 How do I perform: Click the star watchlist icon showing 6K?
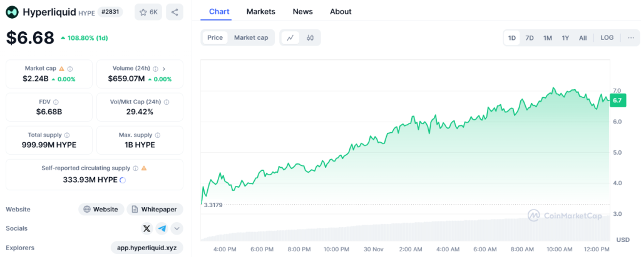148,12
